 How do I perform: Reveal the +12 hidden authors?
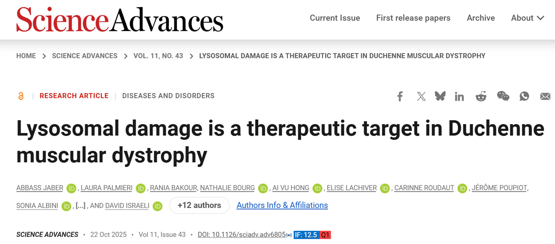[199, 205]
